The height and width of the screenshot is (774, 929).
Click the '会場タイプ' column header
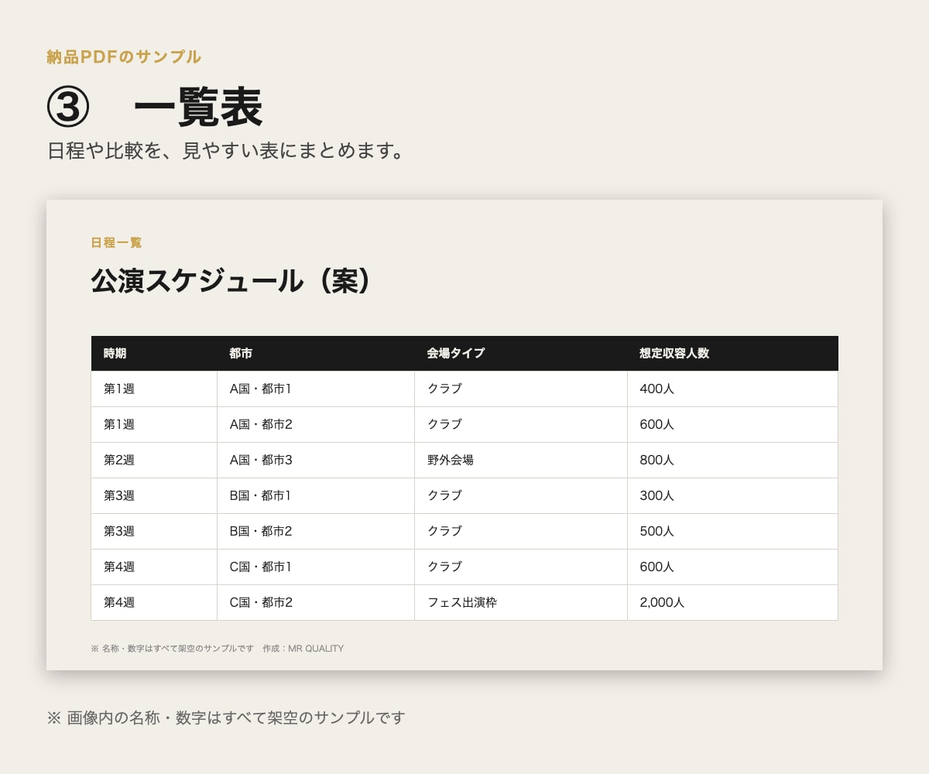[521, 353]
